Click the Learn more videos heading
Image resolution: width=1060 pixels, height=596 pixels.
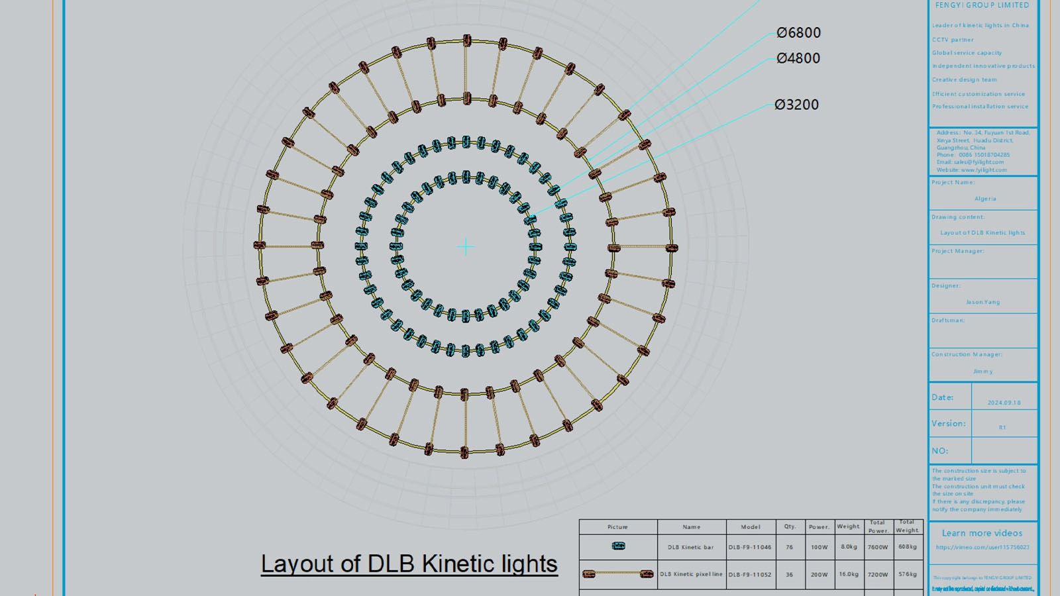tap(982, 533)
